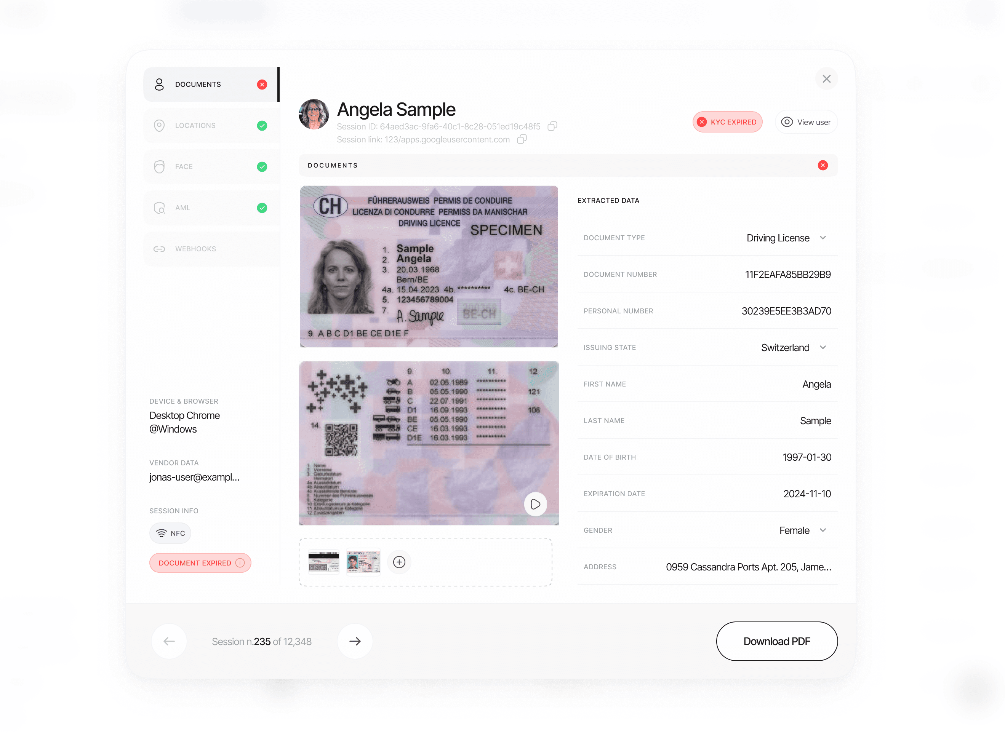Click the Face verification icon

point(160,166)
